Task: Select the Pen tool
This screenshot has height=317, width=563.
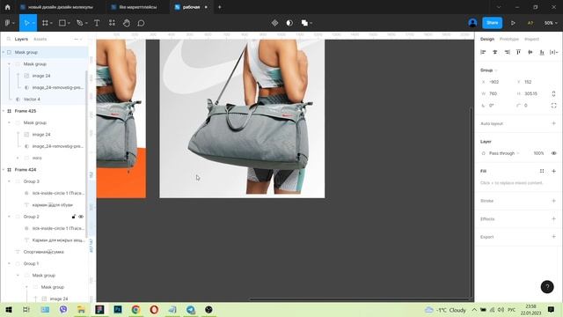Action: point(80,23)
